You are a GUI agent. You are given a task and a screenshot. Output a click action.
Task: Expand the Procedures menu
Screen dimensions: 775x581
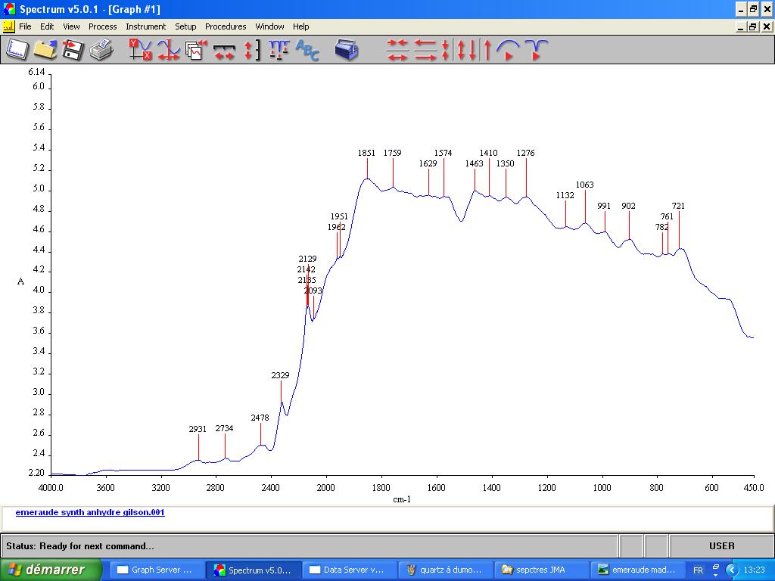point(226,26)
